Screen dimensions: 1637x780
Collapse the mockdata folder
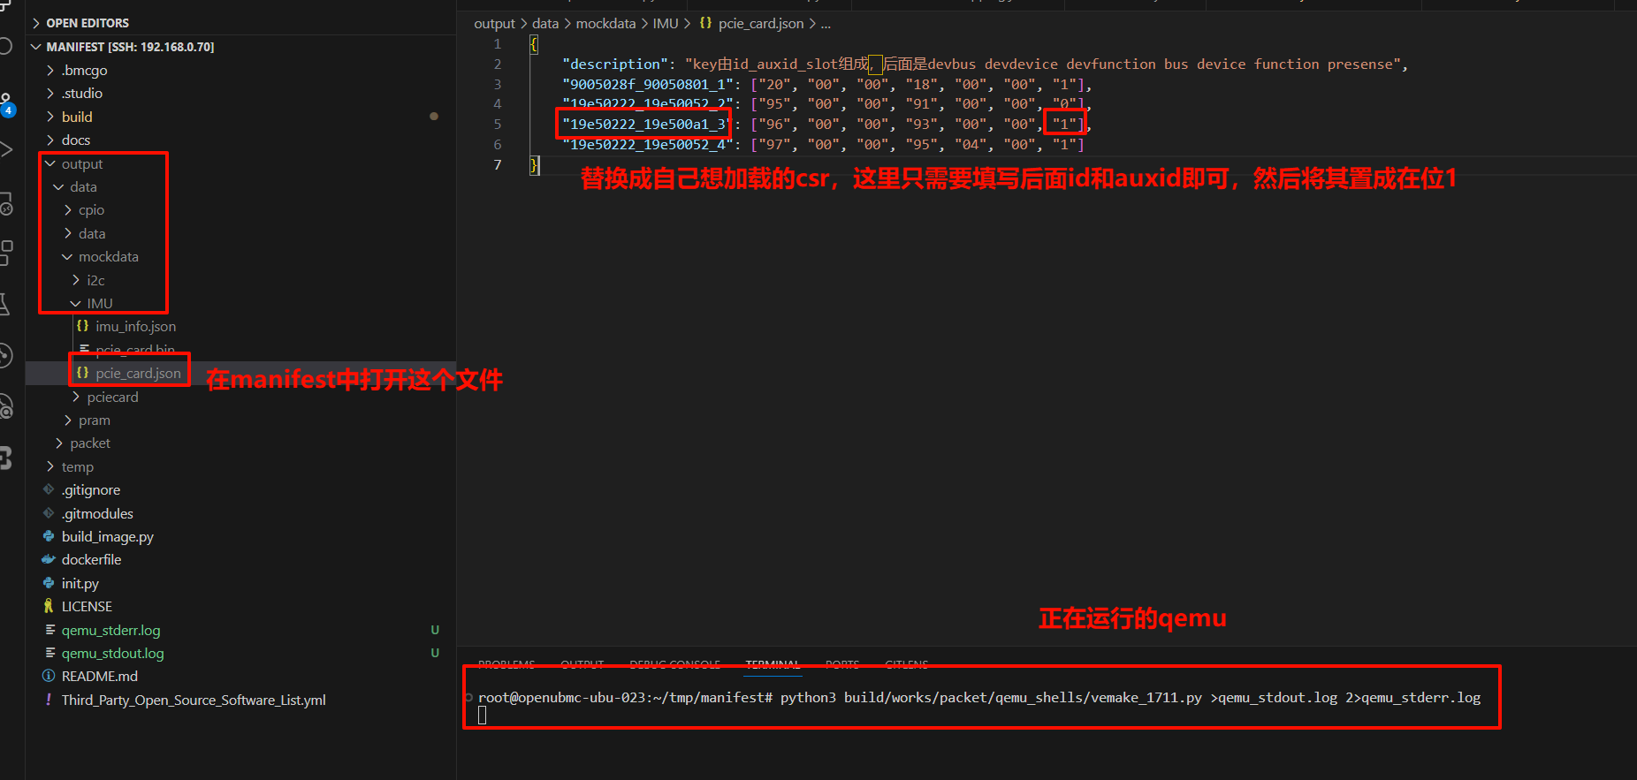[108, 257]
